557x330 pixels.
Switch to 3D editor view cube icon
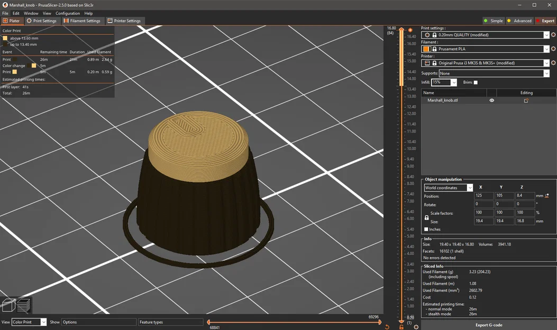pos(9,305)
